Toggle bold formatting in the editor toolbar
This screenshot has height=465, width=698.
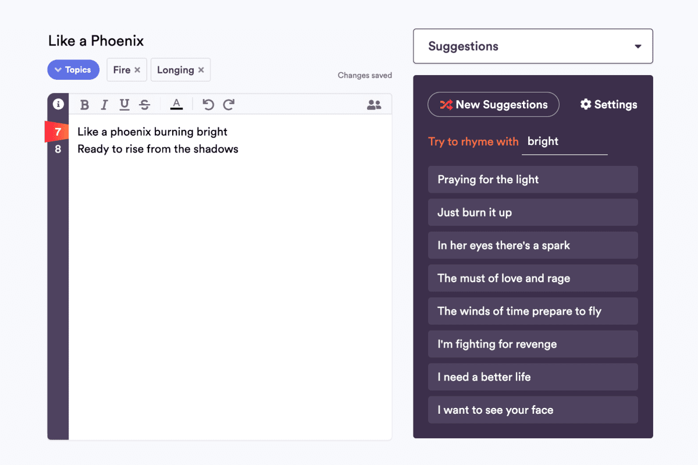[x=84, y=105]
